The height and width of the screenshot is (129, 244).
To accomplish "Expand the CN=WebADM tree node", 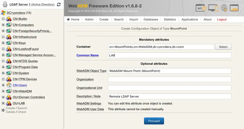I will coord(3,91).
